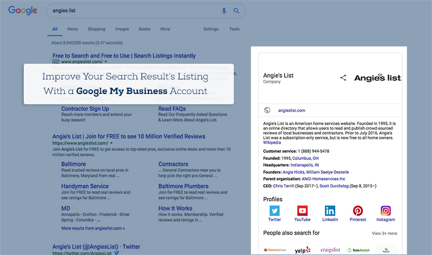This screenshot has height=255, width=432.
Task: Open the Handyman Service sitelink
Action: tap(85, 186)
